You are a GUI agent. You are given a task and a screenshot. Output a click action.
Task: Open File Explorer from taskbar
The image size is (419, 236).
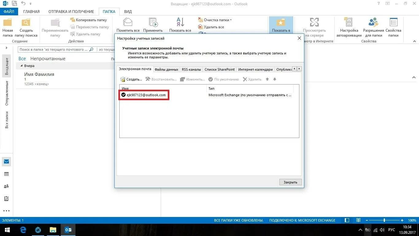pos(53,230)
